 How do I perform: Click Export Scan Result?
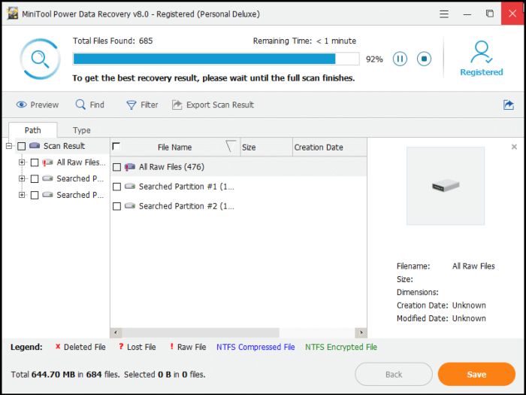(x=213, y=105)
